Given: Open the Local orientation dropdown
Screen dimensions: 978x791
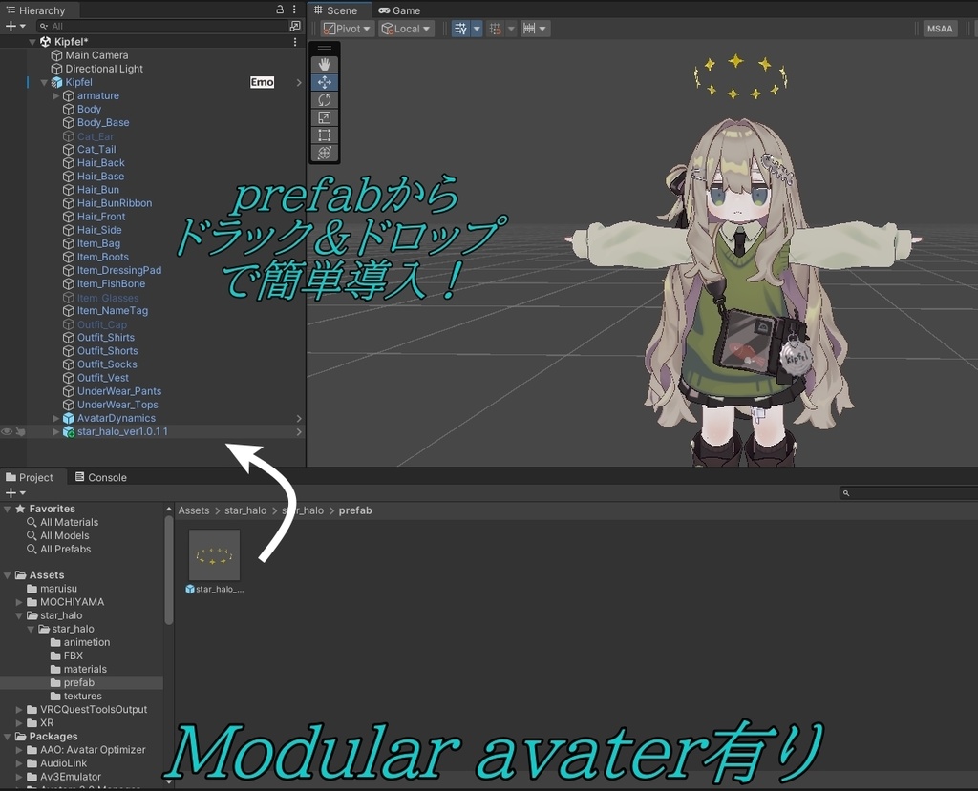Looking at the screenshot, I should [x=405, y=28].
